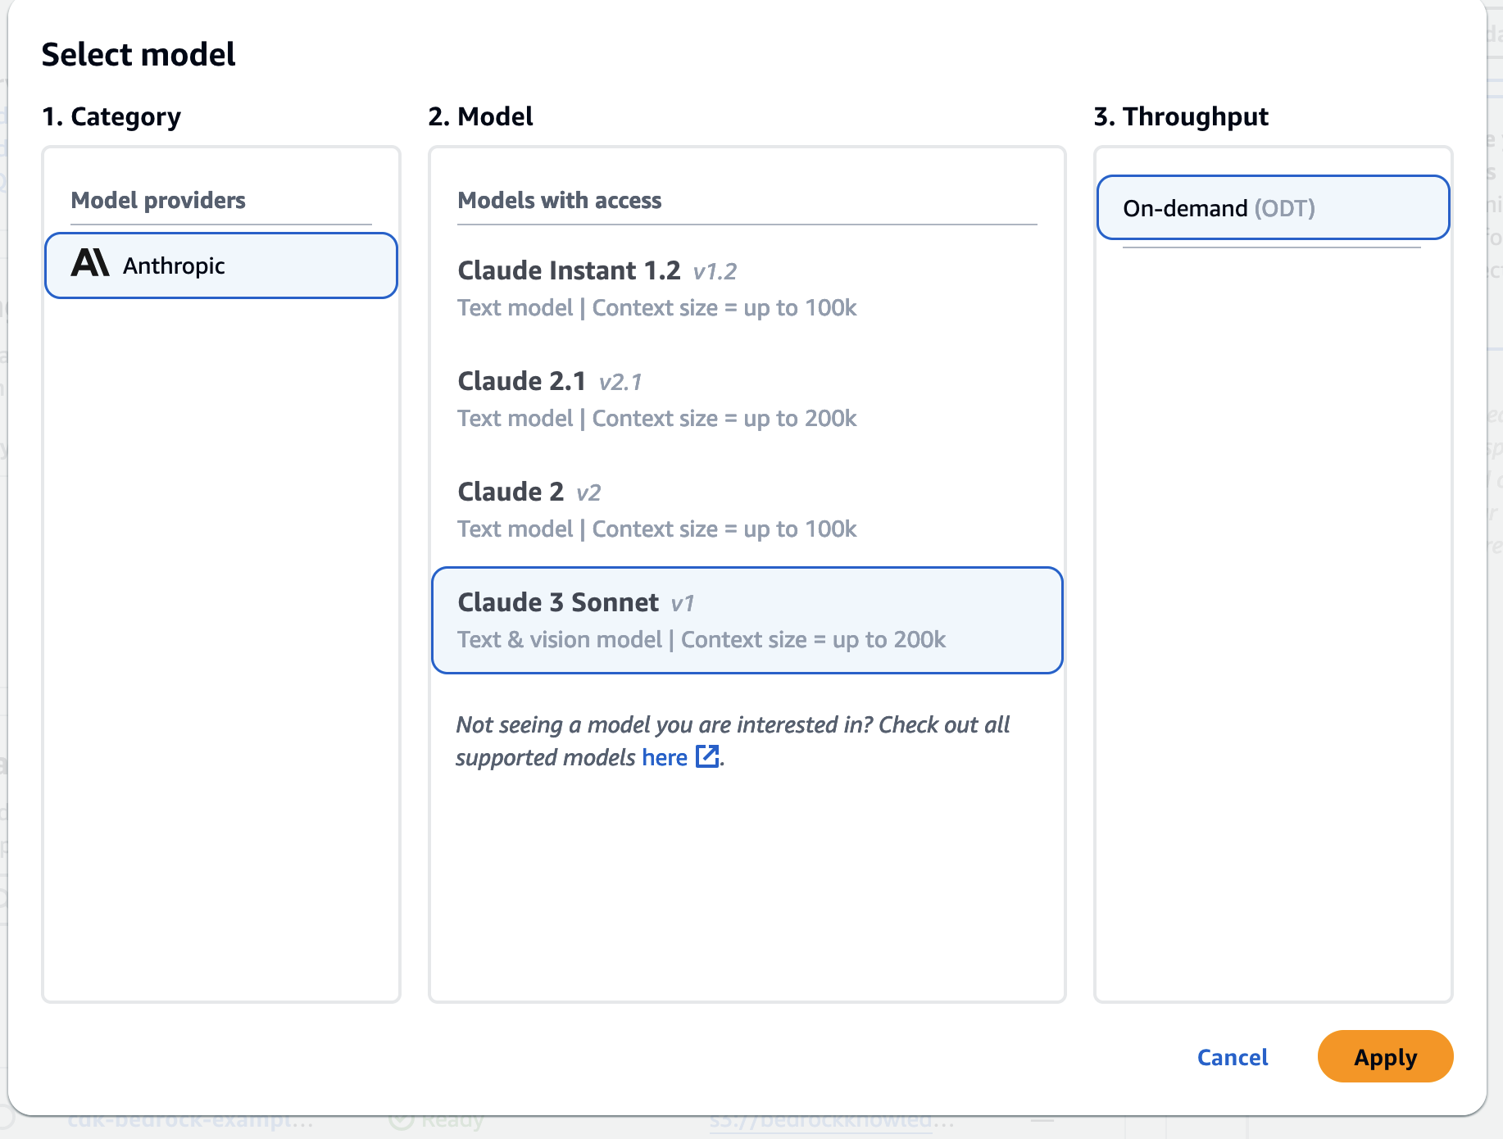
Task: Click the 'Models with access' section label
Action: pos(560,200)
